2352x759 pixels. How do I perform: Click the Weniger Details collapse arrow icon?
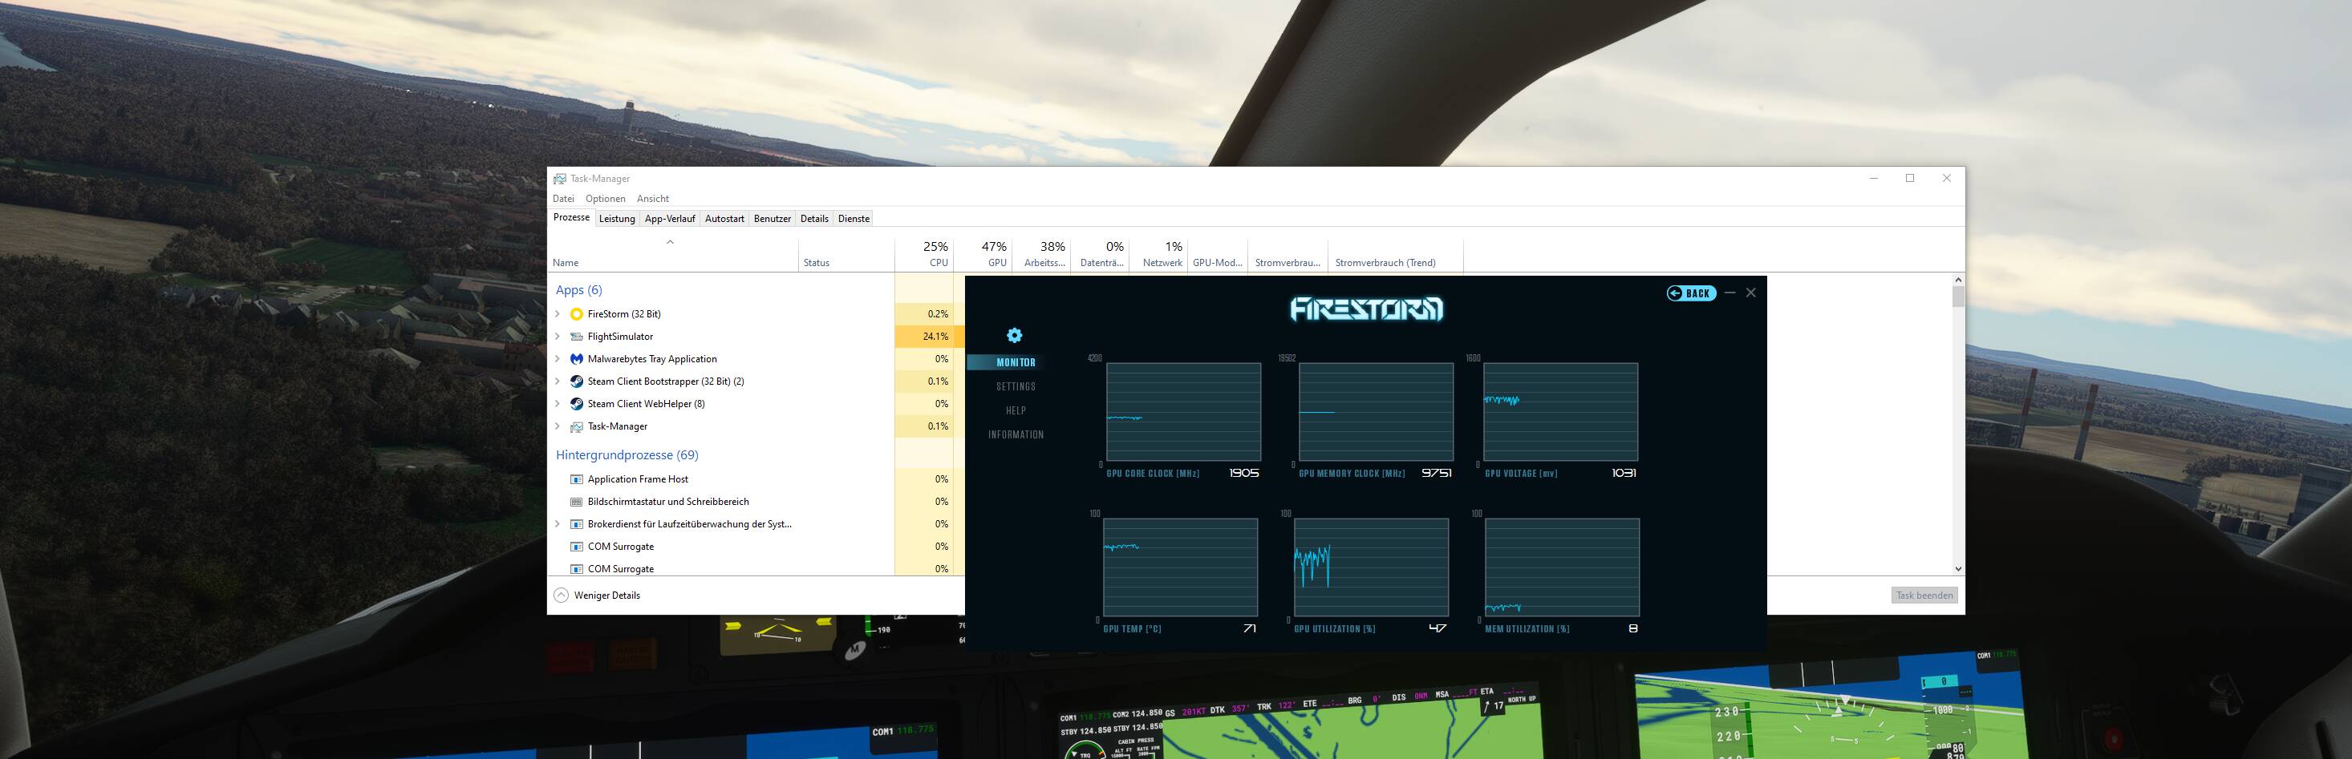(x=562, y=595)
